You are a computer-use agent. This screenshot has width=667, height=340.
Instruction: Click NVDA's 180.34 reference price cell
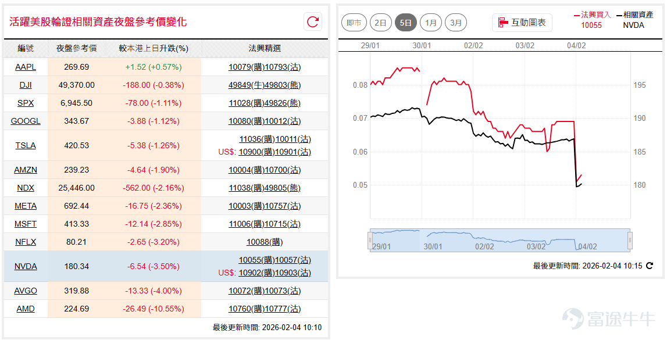tap(77, 266)
